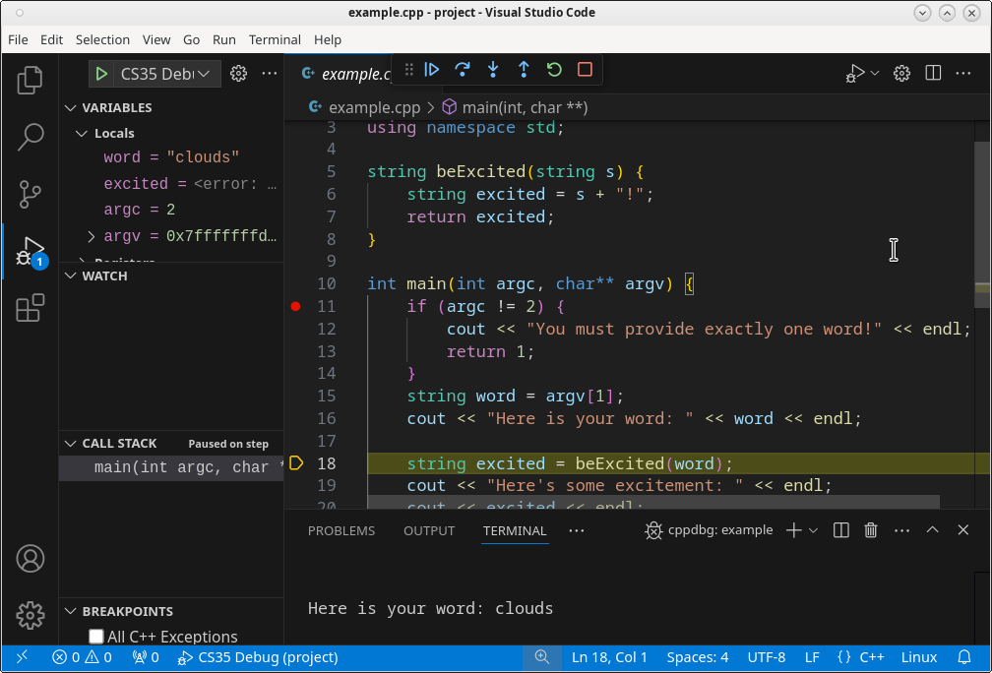The image size is (992, 673).
Task: Toggle breakpoint on line 11
Action: (295, 307)
